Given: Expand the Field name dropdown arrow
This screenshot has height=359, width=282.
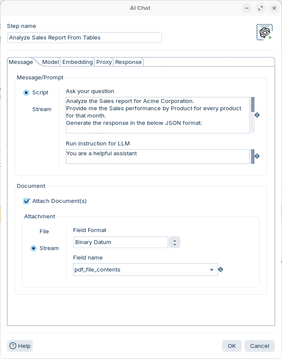Looking at the screenshot, I should tap(211, 270).
